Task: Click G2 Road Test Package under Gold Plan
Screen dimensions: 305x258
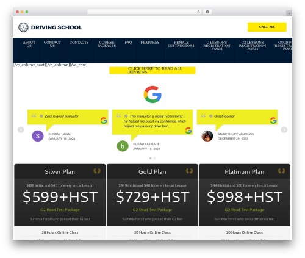Action: click(152, 210)
